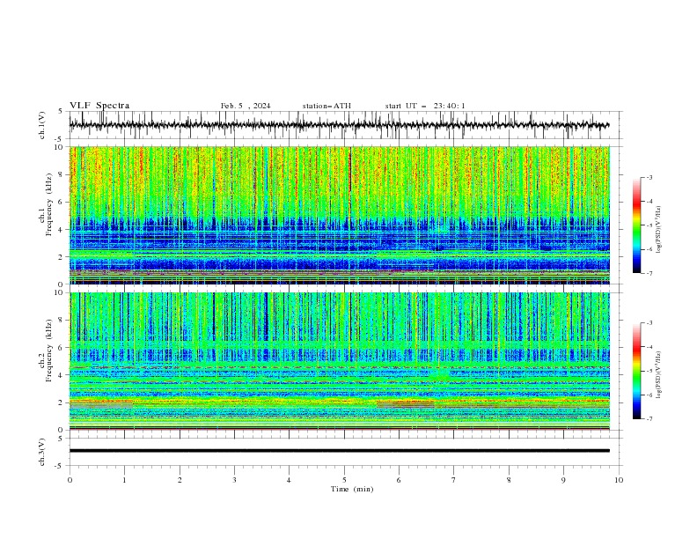This screenshot has height=539, width=697.
Task: Click time axis tick label "0"
Action: pyautogui.click(x=70, y=480)
